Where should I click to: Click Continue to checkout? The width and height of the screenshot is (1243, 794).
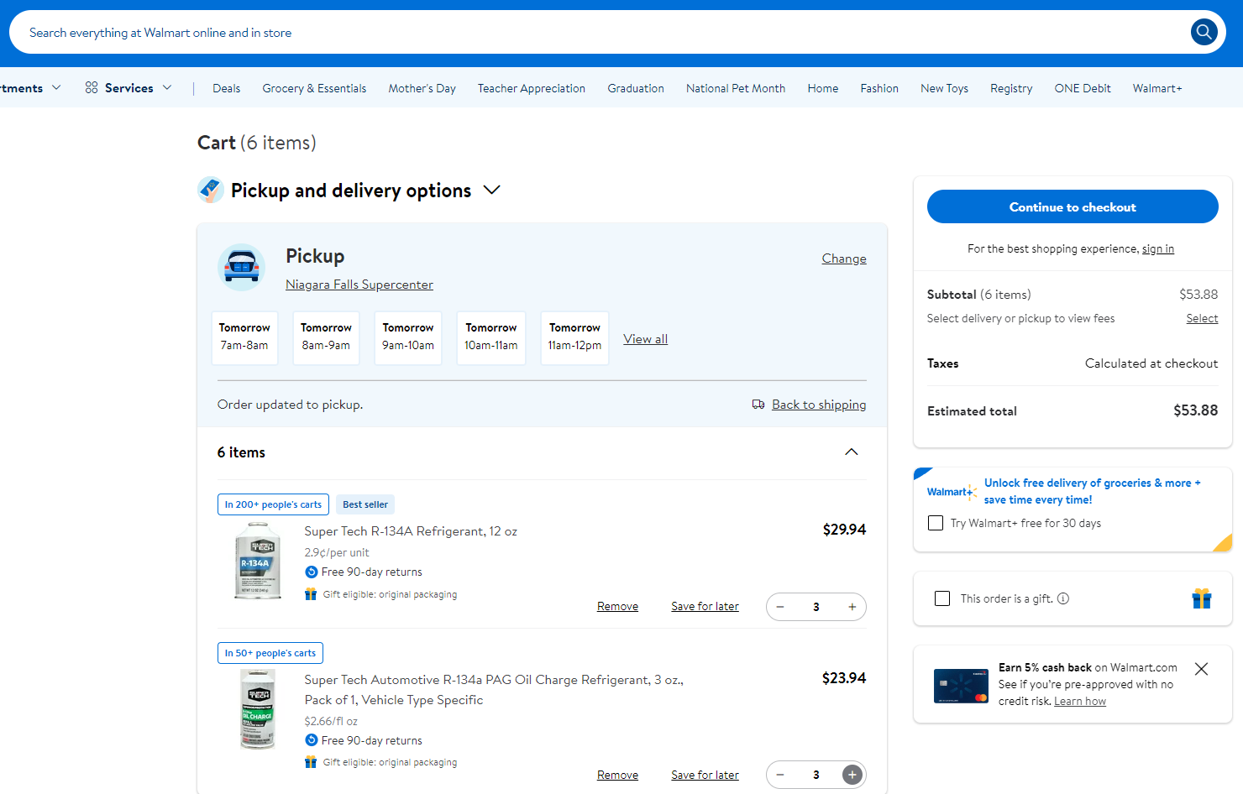[1073, 206]
